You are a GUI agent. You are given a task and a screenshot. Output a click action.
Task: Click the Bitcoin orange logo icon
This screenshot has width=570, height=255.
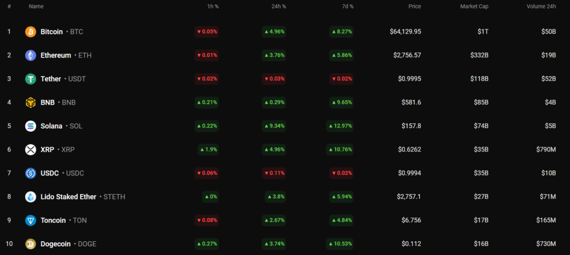(30, 31)
